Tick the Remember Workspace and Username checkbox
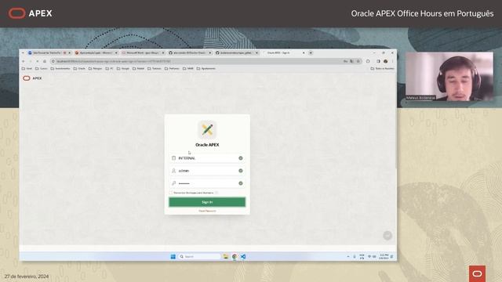The height and width of the screenshot is (282, 502). [171, 193]
